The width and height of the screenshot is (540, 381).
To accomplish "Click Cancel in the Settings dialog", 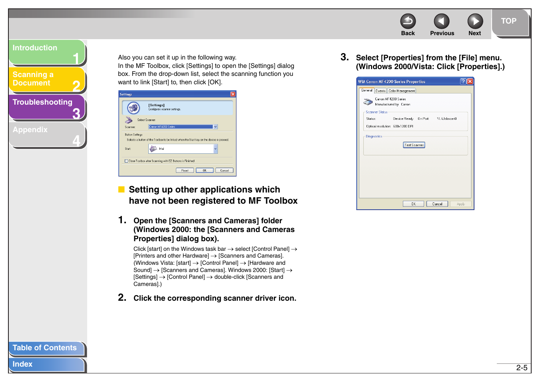I will [x=224, y=171].
